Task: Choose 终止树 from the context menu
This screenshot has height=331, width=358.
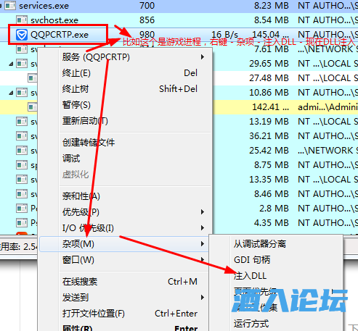Action: (125, 89)
